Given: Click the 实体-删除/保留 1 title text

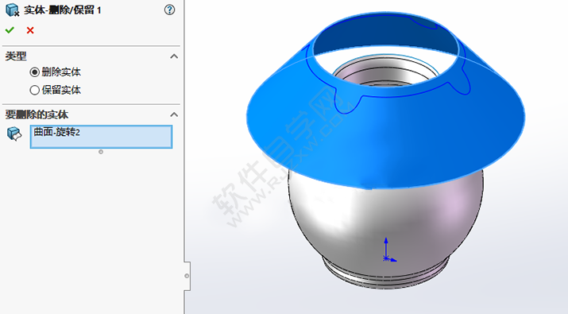Looking at the screenshot, I should click(x=63, y=10).
